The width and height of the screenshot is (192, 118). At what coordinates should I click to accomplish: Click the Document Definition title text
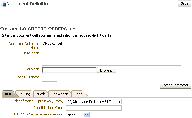pyautogui.click(x=28, y=4)
